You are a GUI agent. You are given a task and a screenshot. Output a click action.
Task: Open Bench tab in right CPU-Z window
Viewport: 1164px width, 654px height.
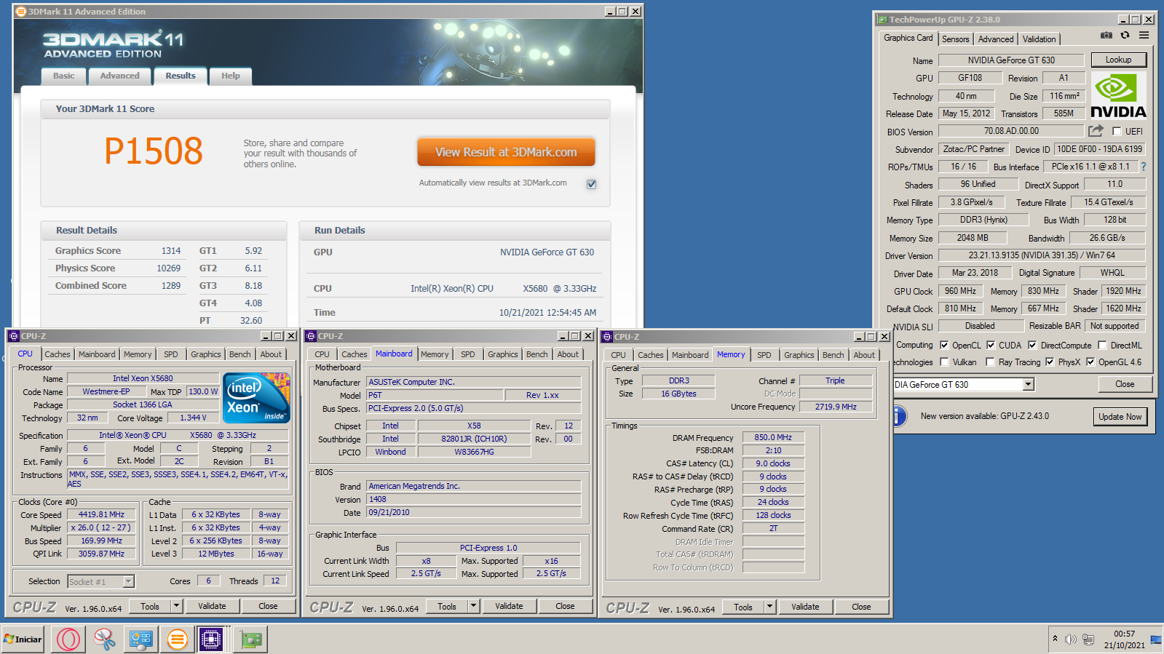(x=833, y=355)
